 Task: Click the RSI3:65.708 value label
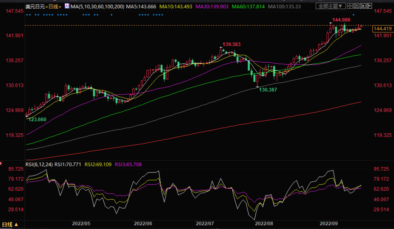coord(128,164)
